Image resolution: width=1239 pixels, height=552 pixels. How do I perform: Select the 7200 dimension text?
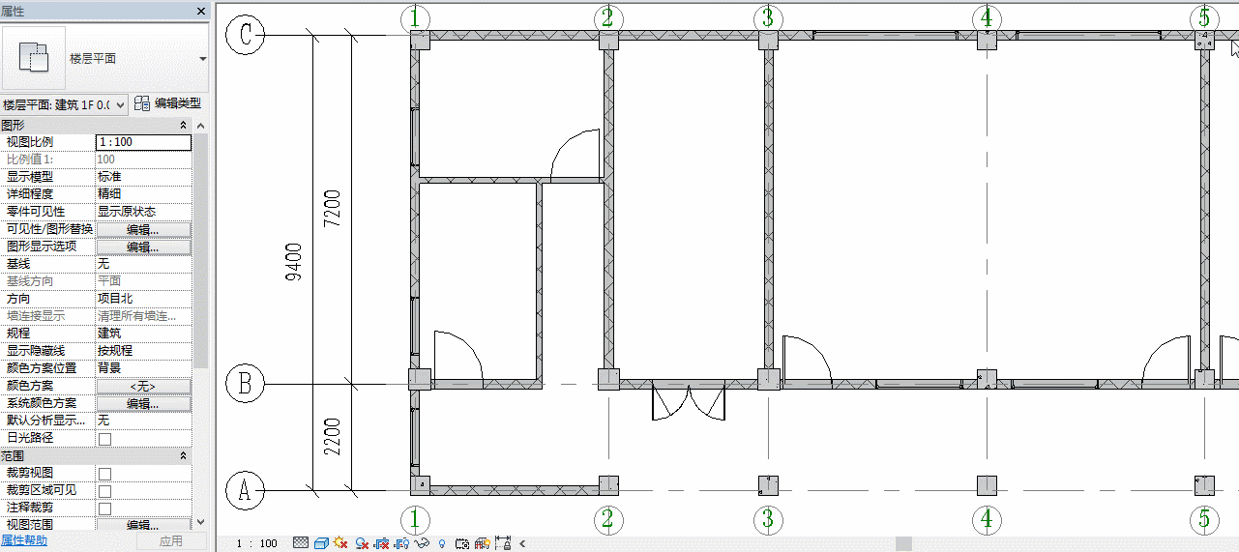pos(333,208)
